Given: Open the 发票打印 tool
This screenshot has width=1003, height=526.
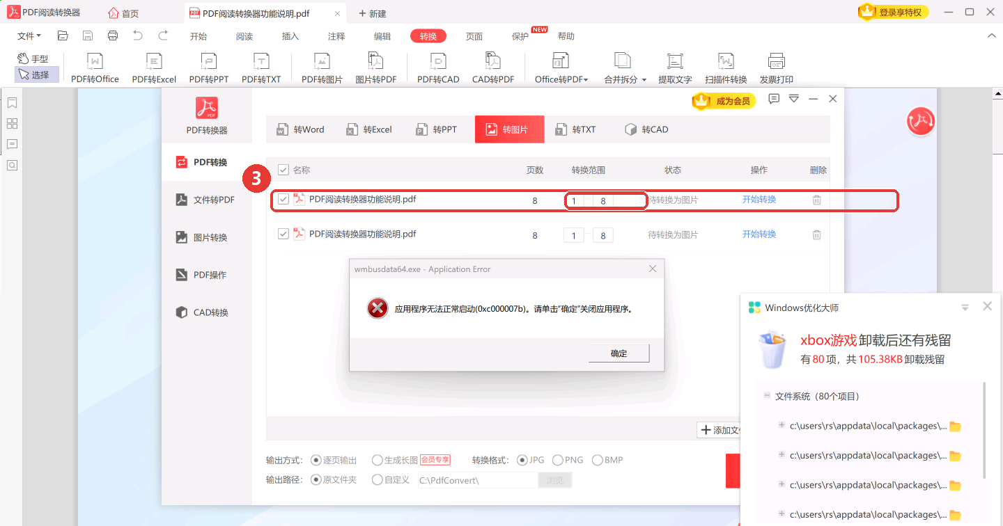Looking at the screenshot, I should [777, 68].
